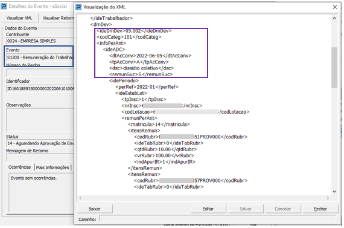Click the Baixar button
The image size is (344, 228).
95,209
